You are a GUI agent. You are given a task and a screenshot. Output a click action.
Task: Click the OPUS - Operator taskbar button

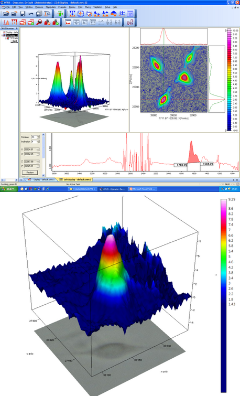coord(113,189)
